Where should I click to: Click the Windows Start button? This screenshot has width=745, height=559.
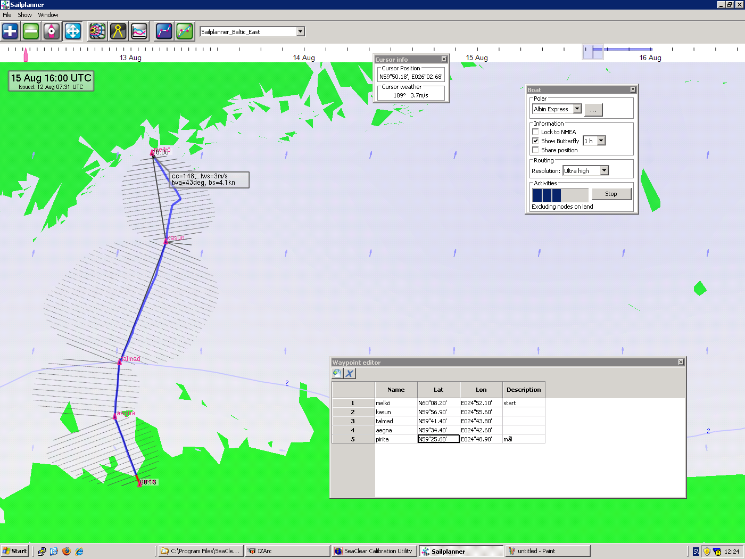(x=15, y=551)
